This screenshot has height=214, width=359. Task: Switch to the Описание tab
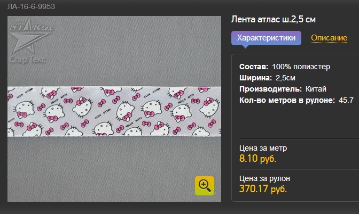pyautogui.click(x=329, y=38)
